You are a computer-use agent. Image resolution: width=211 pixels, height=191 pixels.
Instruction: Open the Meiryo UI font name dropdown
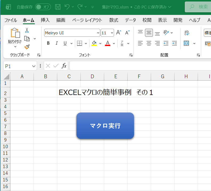coord(98,33)
